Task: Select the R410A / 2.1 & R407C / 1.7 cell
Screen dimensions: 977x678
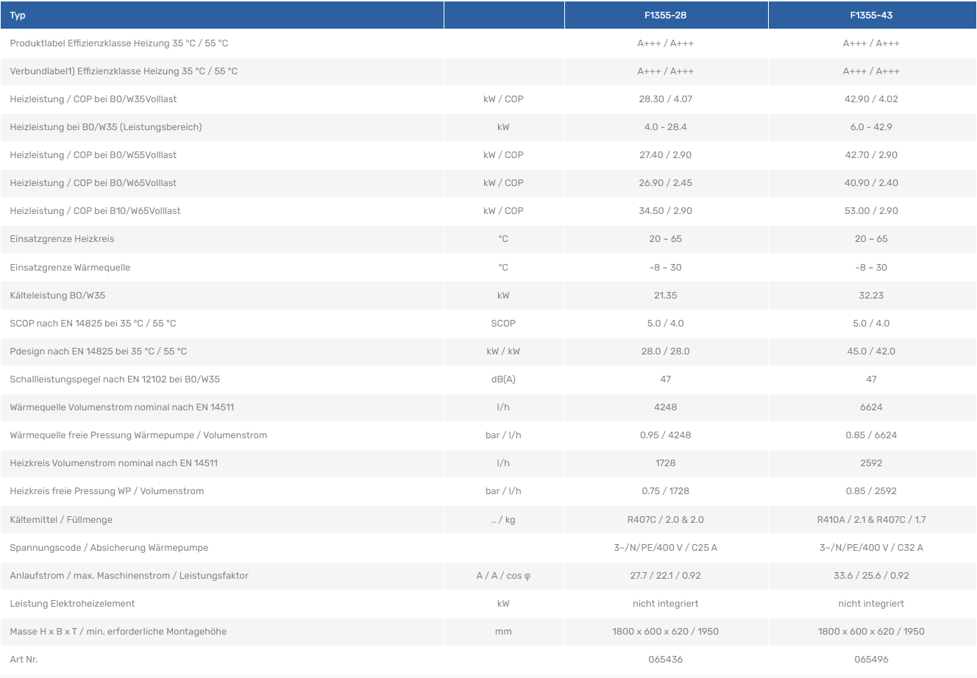Action: (871, 520)
